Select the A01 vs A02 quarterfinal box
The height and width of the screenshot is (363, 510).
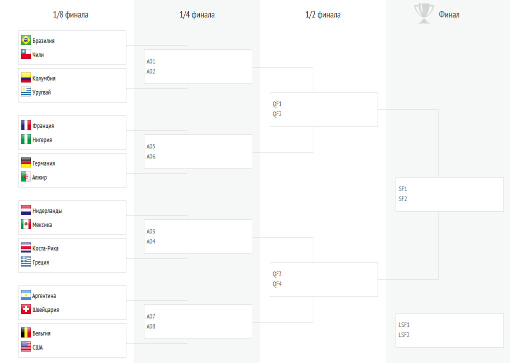click(x=198, y=66)
